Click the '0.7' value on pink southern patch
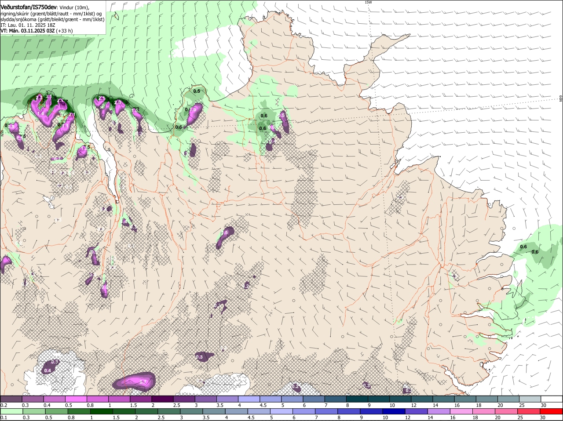 [143, 382]
